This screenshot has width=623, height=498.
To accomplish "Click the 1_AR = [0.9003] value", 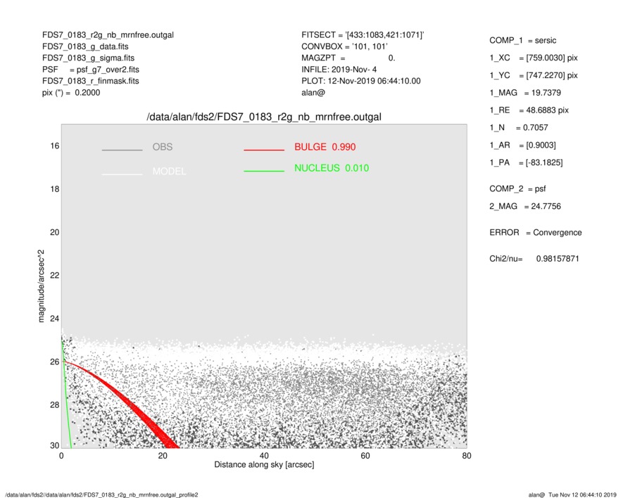I will point(522,146).
